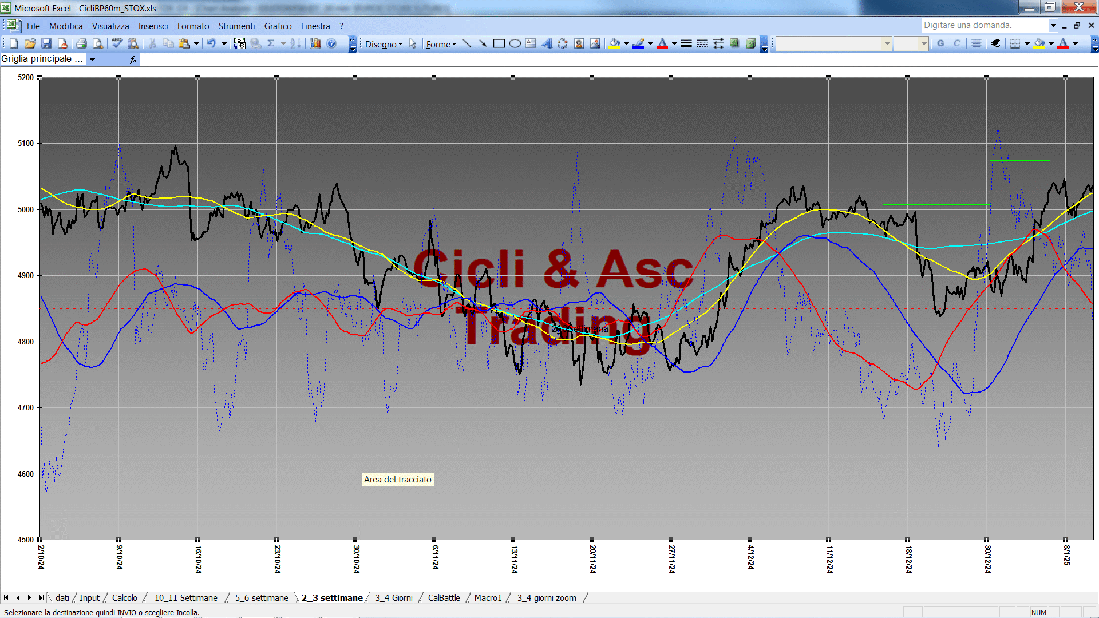
Task: Go to the last sheet tab arrow
Action: click(41, 598)
